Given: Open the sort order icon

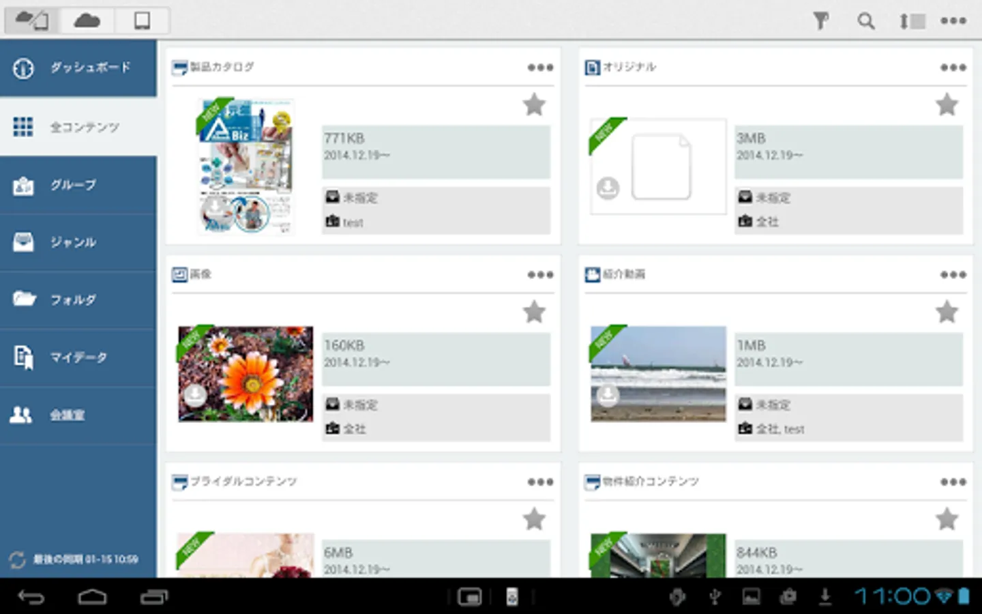Looking at the screenshot, I should (912, 21).
